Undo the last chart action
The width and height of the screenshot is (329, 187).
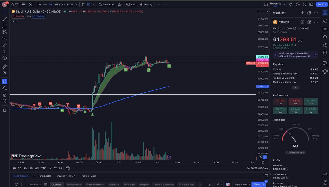coord(159,4)
